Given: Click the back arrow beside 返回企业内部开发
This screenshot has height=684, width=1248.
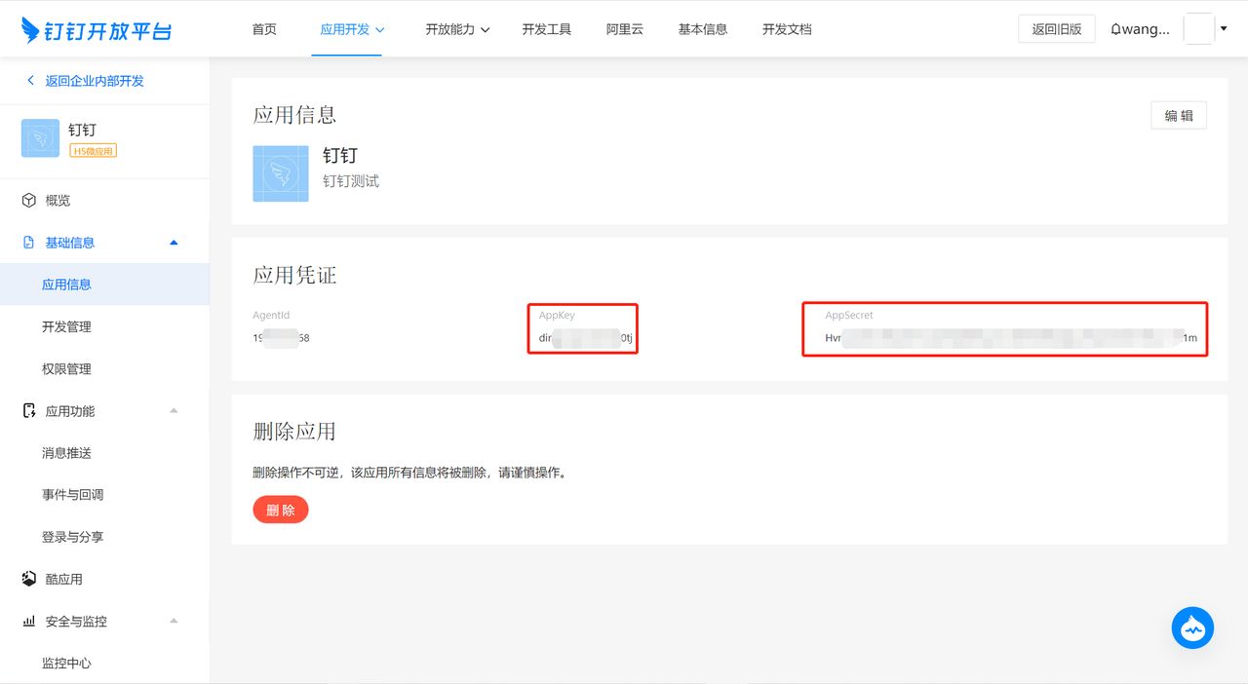Looking at the screenshot, I should (30, 81).
